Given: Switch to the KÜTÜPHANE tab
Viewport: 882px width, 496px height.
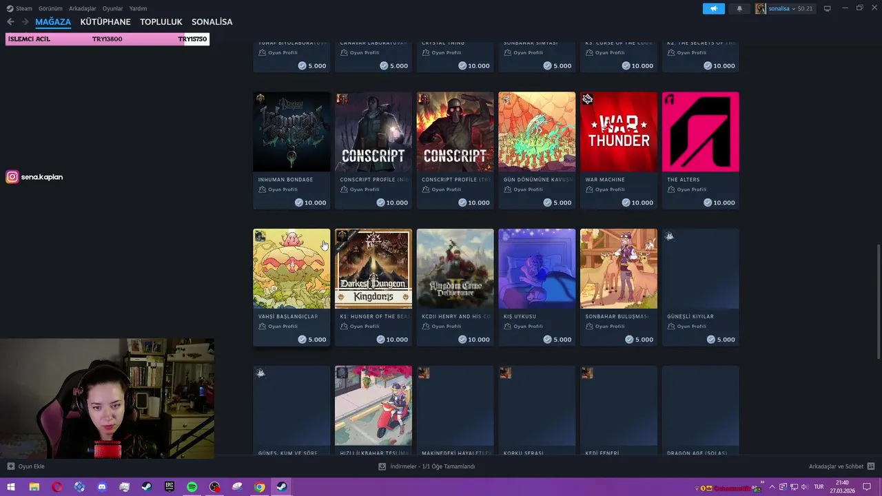Looking at the screenshot, I should point(105,22).
